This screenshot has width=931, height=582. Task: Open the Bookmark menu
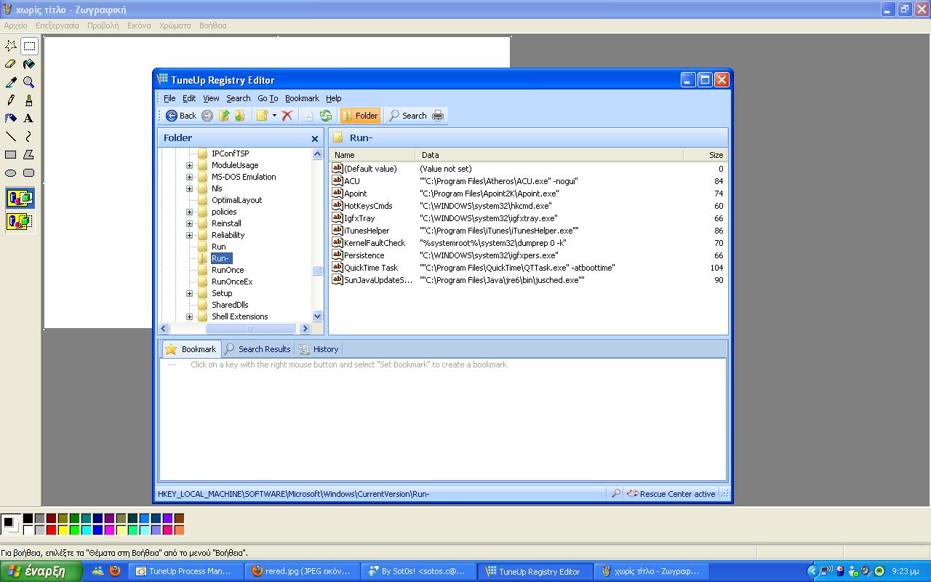(x=302, y=98)
